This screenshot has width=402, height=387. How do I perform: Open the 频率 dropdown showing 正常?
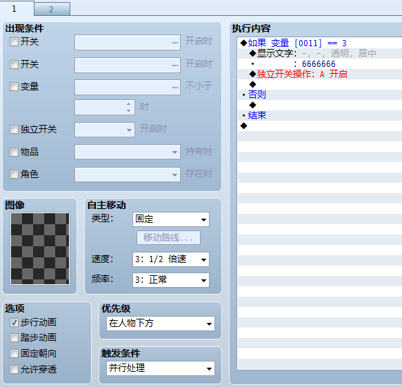(x=171, y=280)
